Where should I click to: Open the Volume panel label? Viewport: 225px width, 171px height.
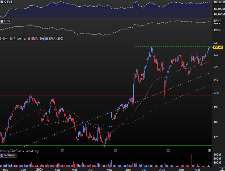[8, 155]
